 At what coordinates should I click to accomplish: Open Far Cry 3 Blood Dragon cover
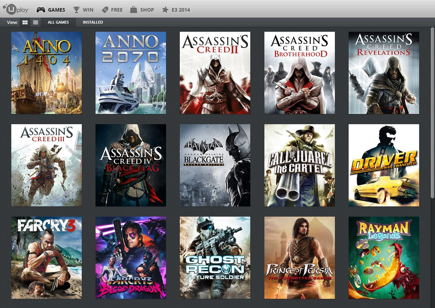(x=131, y=258)
